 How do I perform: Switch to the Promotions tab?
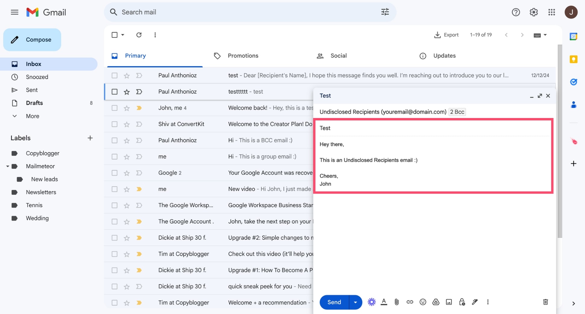click(236, 56)
